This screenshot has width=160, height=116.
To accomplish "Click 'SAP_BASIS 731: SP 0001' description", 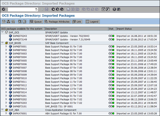I will (x=59, y=107).
